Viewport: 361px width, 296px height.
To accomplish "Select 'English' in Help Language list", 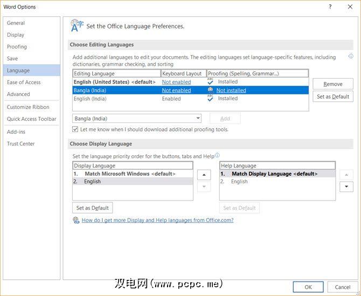I will point(277,181).
